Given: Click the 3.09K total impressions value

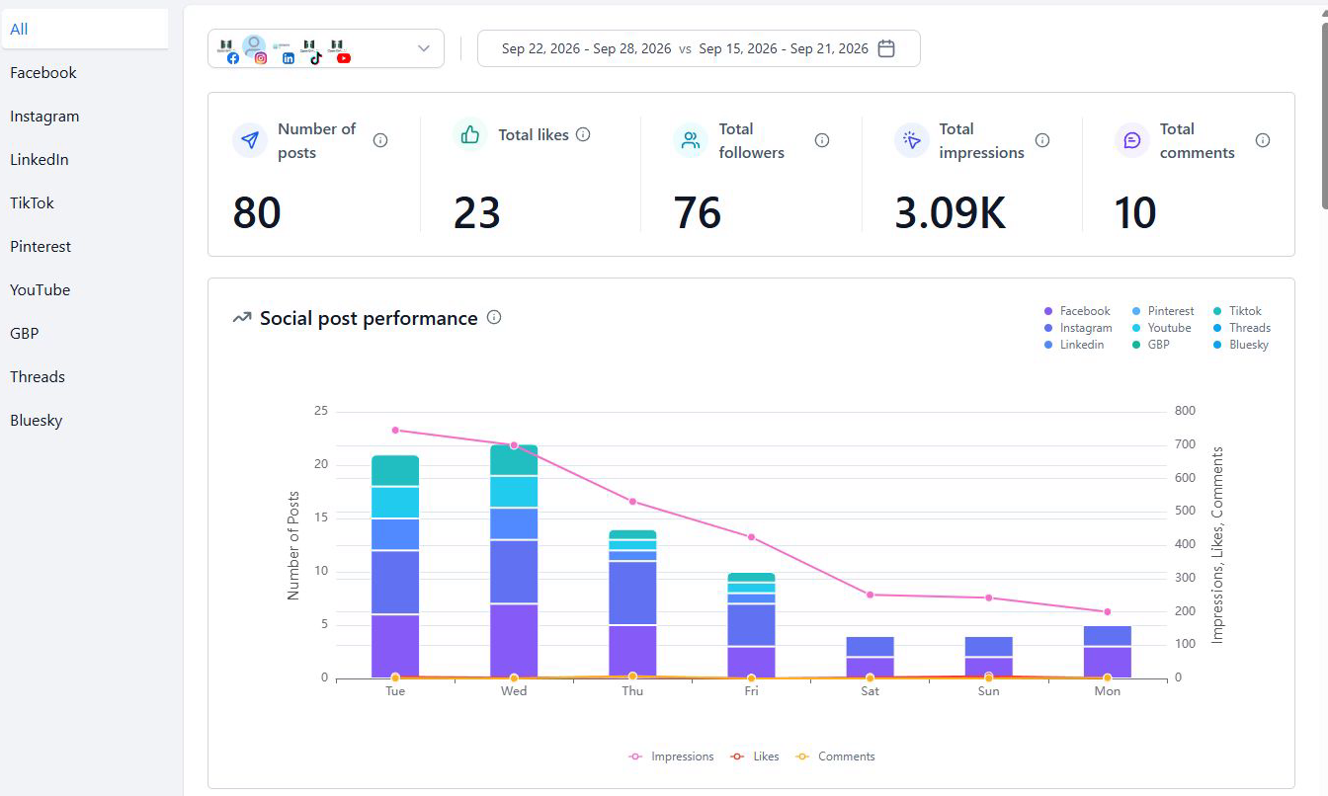Looking at the screenshot, I should click(x=951, y=212).
